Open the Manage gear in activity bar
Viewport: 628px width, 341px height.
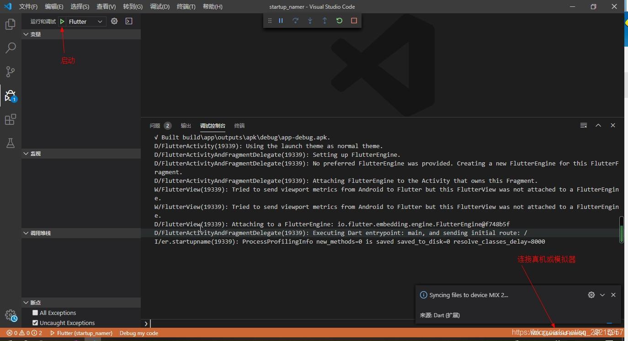pos(11,316)
